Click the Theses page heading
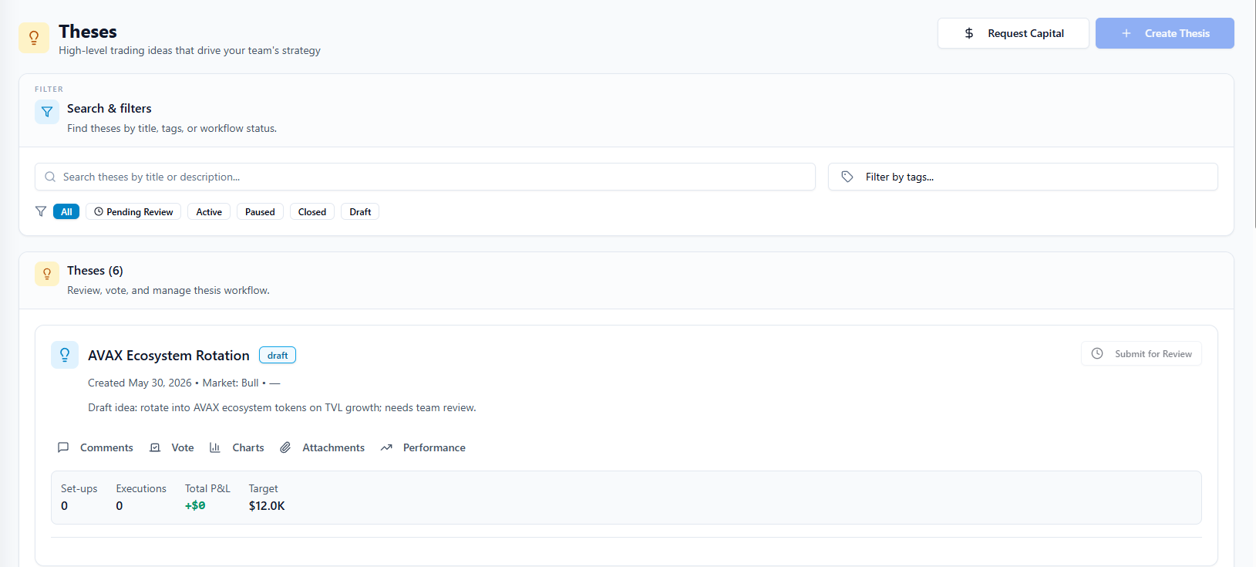 point(88,32)
